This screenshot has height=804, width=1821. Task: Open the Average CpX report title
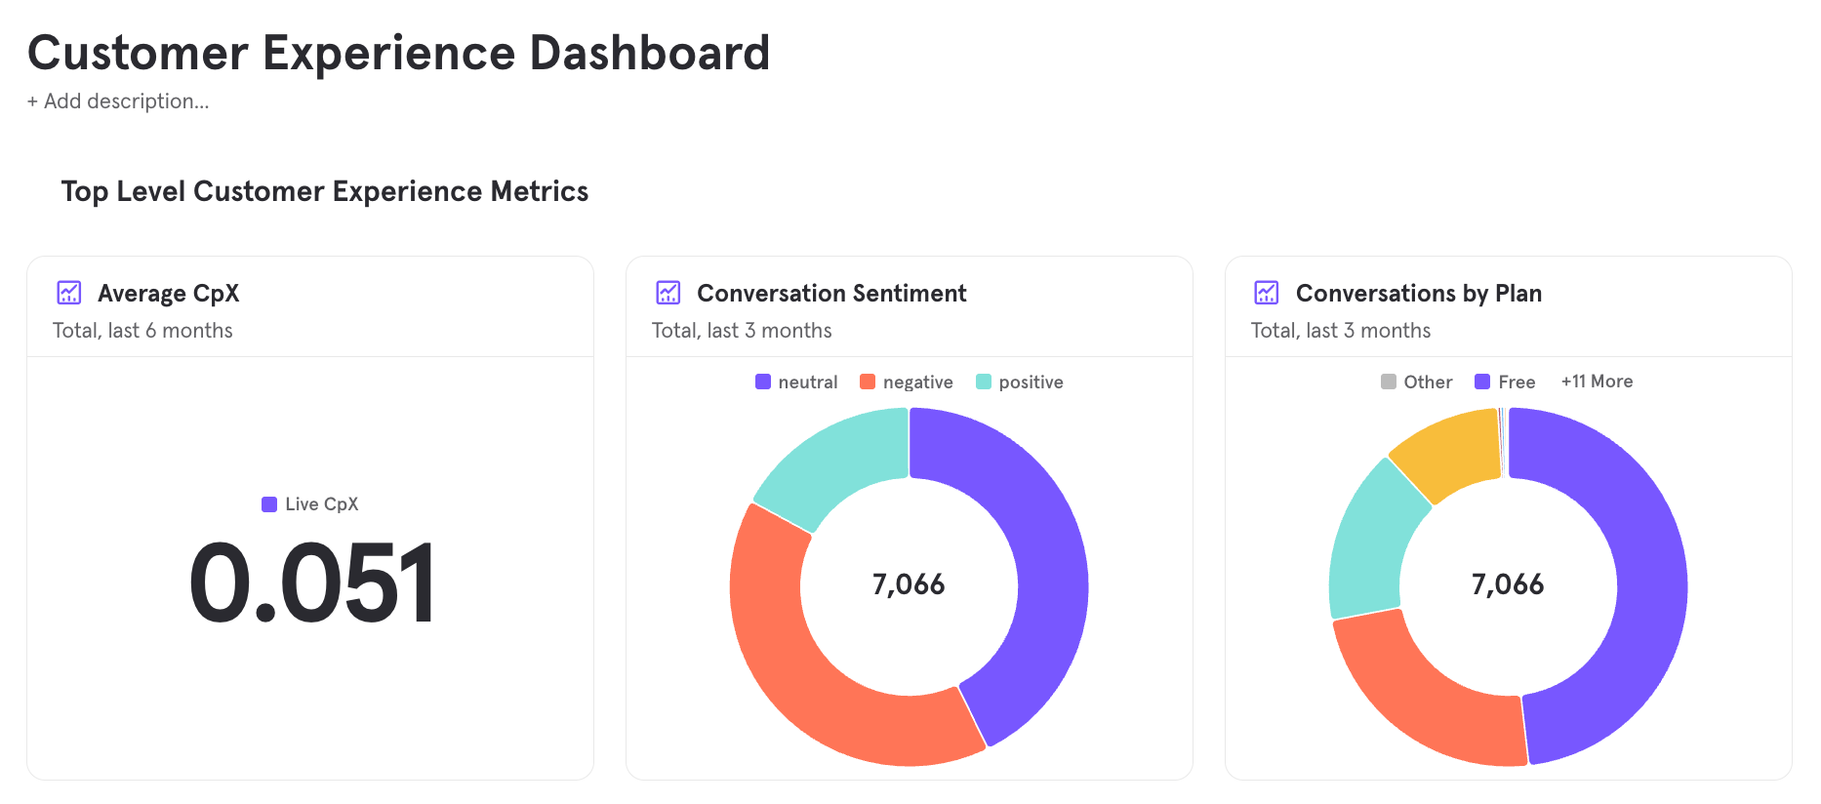pyautogui.click(x=168, y=294)
